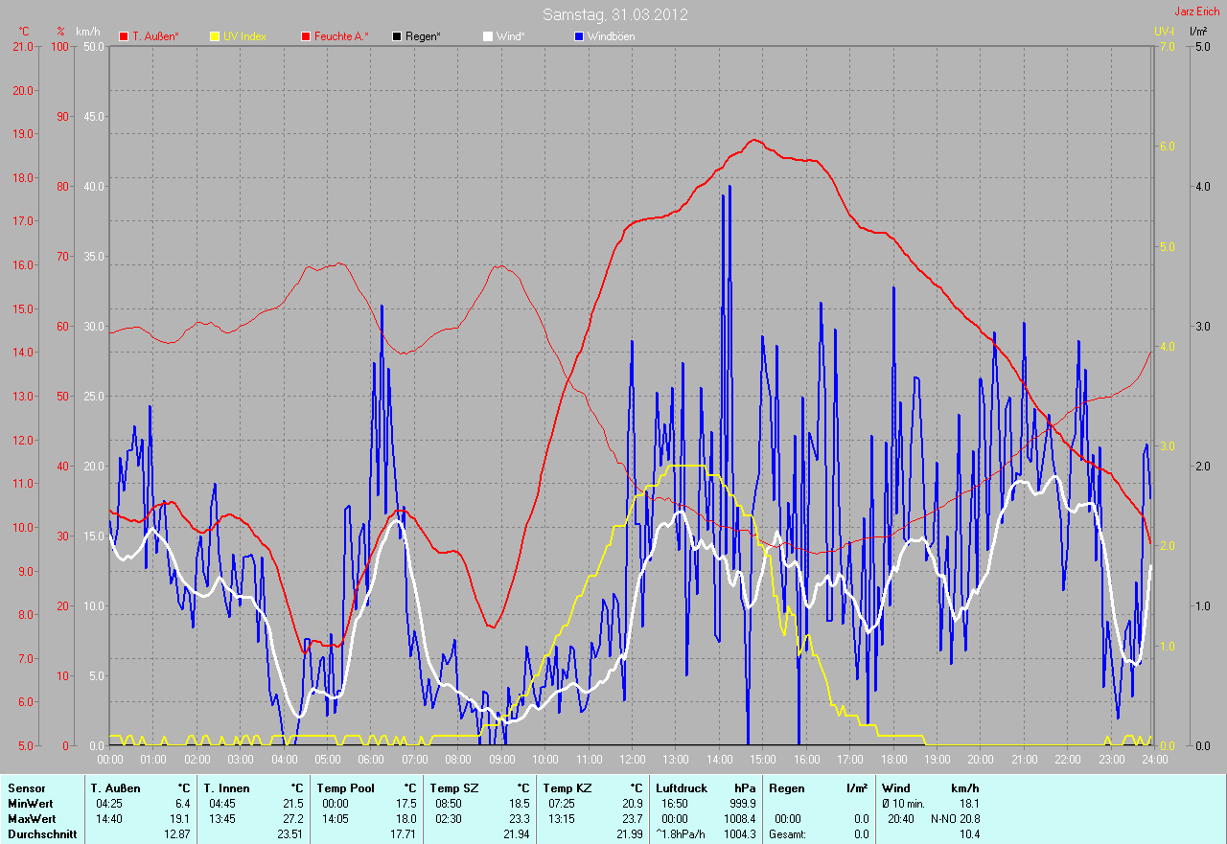Select the 'Wind' table column header
The height and width of the screenshot is (844, 1227).
pyautogui.click(x=896, y=788)
